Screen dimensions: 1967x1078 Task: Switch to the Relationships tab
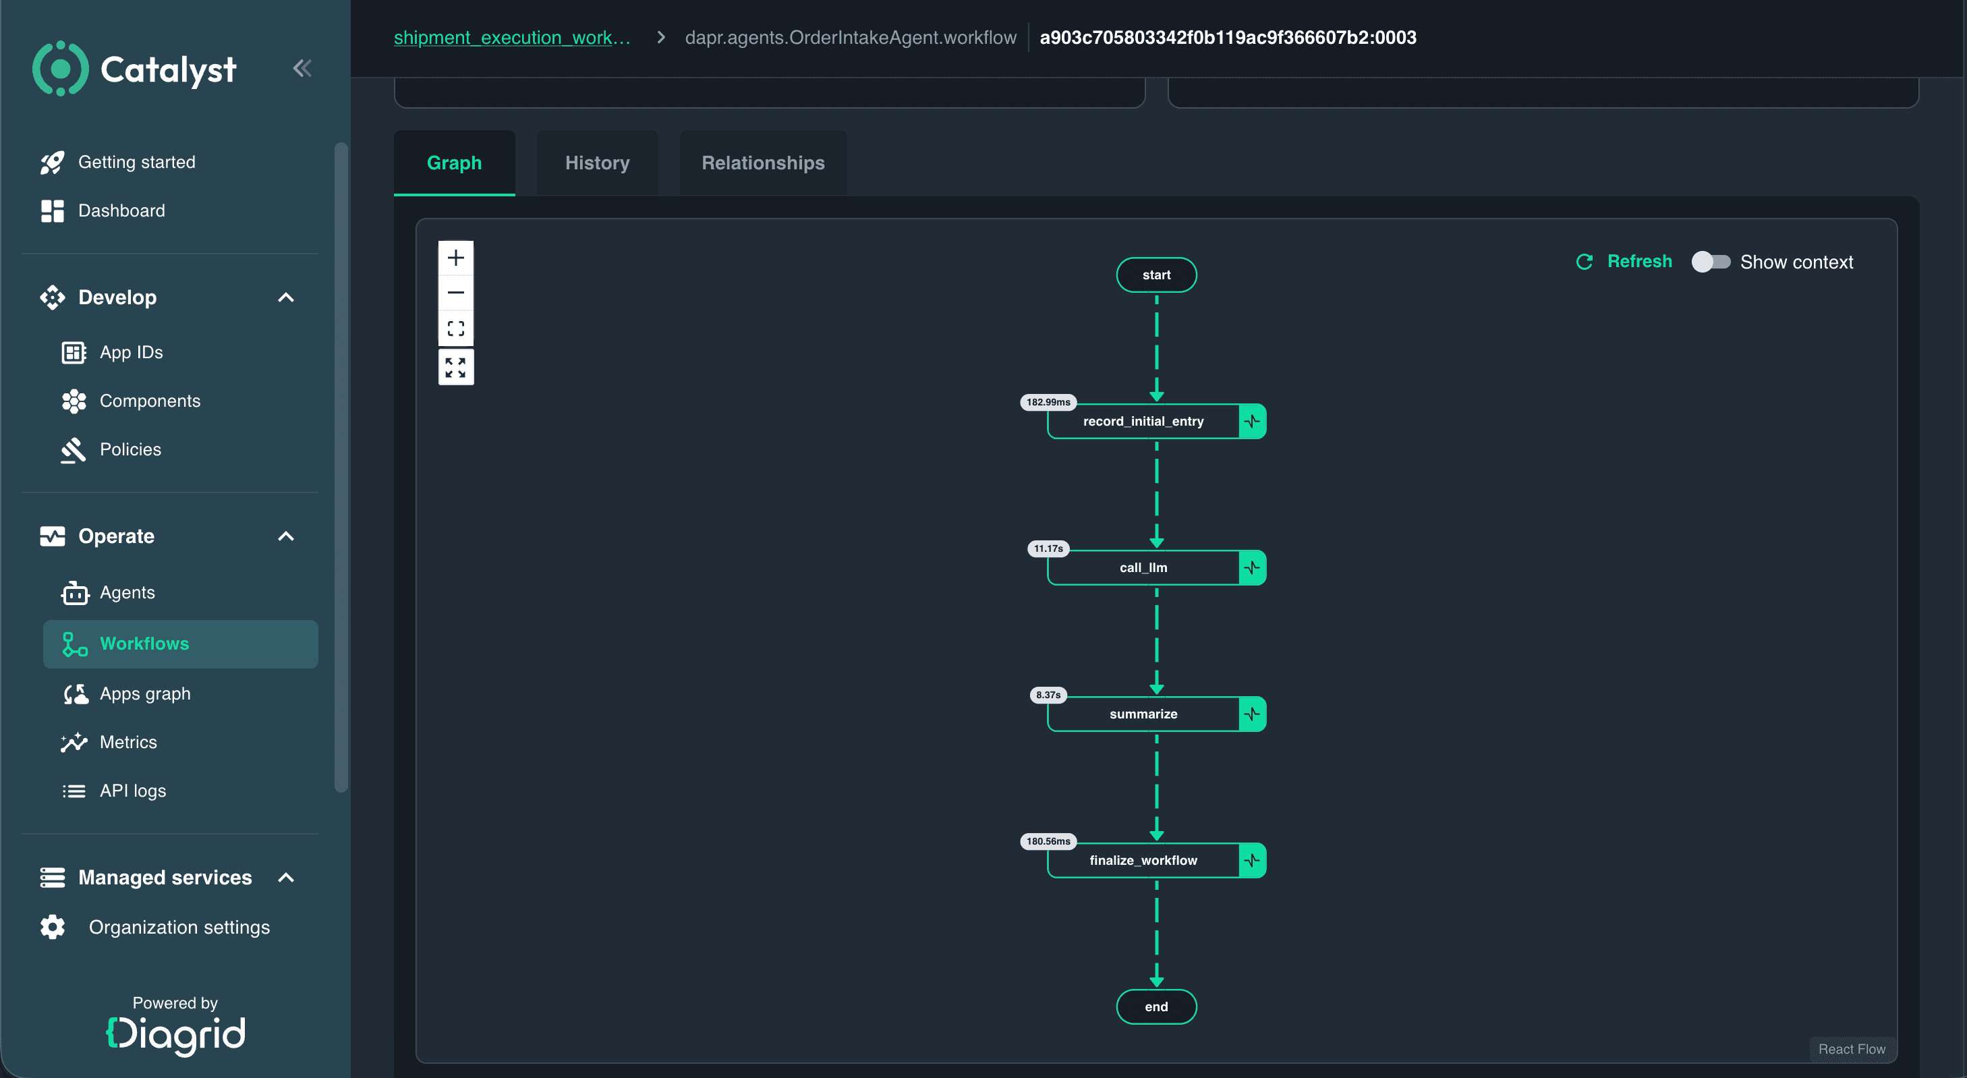763,163
